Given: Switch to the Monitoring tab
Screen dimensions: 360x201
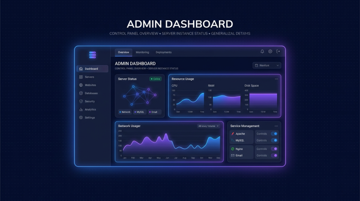Looking at the screenshot, I should coord(142,52).
